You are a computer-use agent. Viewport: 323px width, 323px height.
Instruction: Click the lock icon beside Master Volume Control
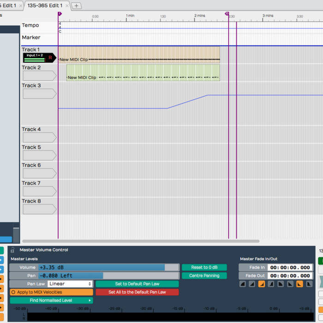click(x=12, y=250)
